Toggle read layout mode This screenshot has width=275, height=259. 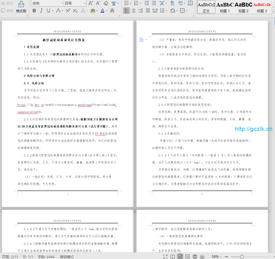[x=173, y=256]
